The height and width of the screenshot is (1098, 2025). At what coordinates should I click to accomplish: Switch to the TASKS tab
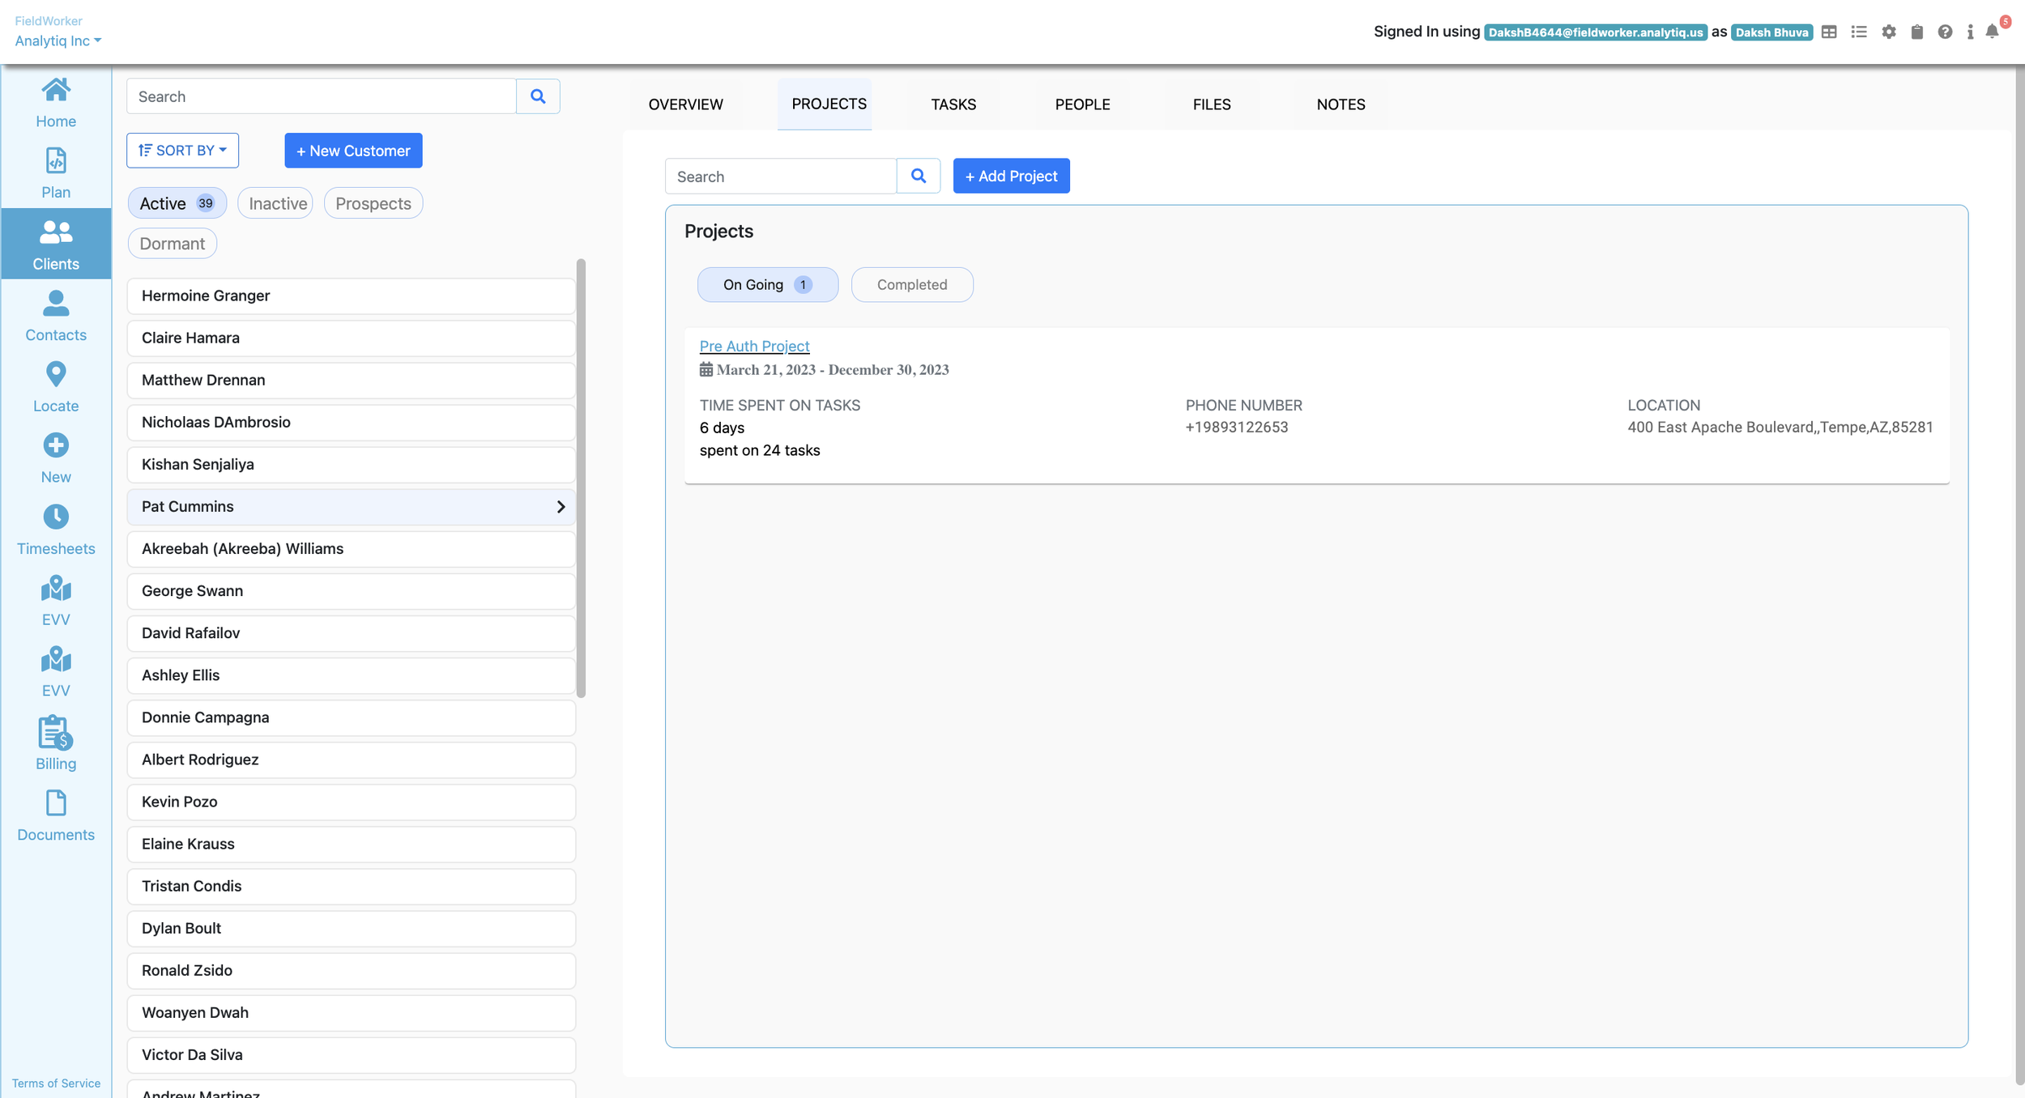953,104
